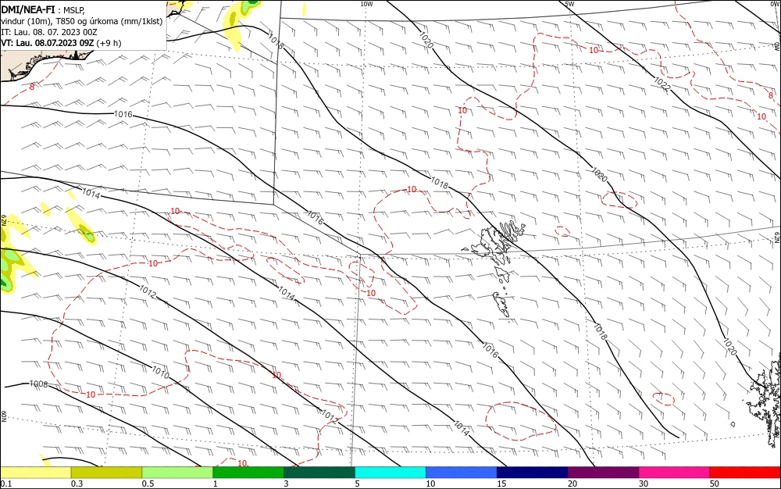Select the green 1 mm legend swatch

pyautogui.click(x=248, y=473)
